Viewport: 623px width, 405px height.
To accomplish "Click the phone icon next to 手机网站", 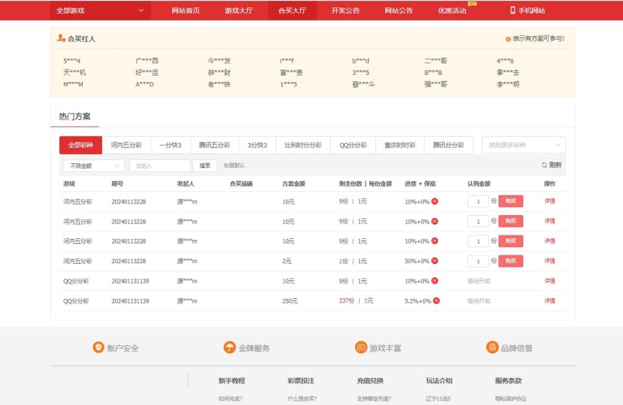I will 513,9.
